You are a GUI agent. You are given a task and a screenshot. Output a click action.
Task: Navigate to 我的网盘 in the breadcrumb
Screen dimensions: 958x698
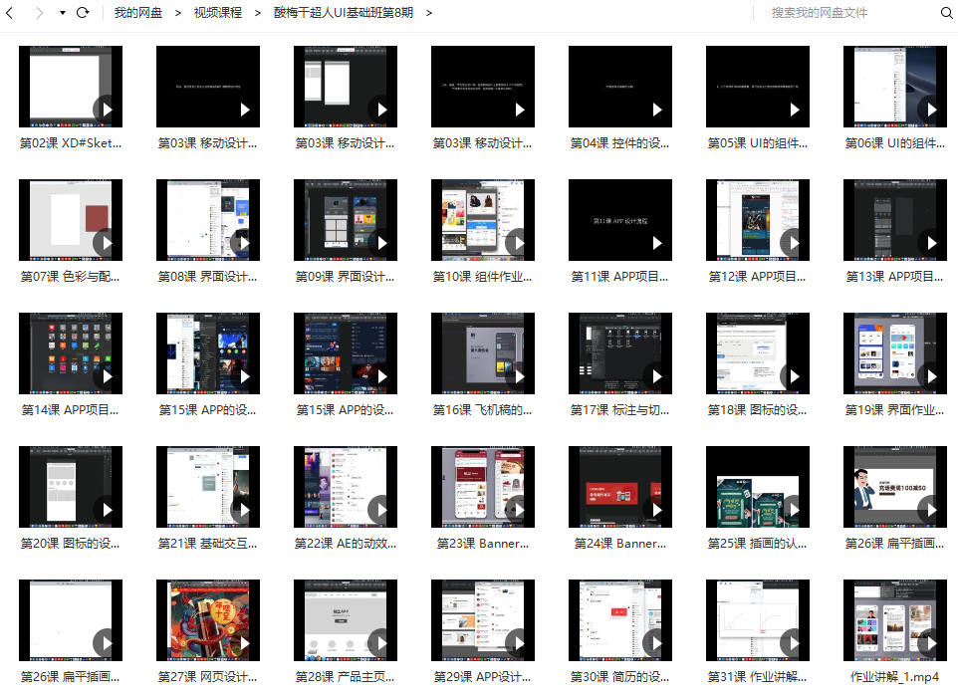138,13
